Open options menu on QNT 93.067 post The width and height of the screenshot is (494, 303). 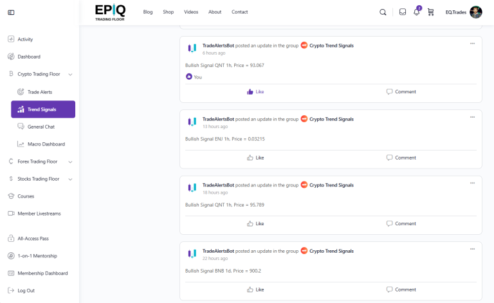click(x=472, y=44)
